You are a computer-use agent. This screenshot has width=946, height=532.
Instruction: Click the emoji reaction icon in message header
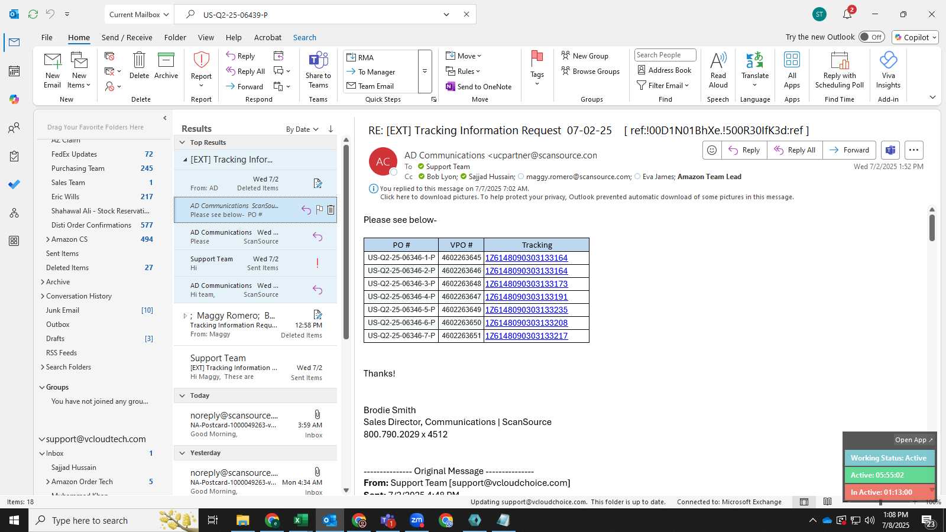[x=712, y=150]
